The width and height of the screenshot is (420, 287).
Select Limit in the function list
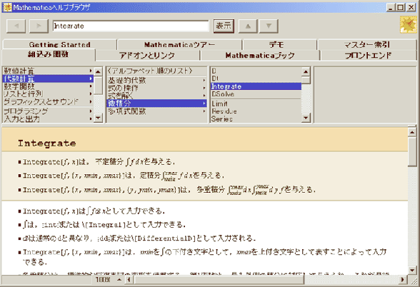point(256,104)
